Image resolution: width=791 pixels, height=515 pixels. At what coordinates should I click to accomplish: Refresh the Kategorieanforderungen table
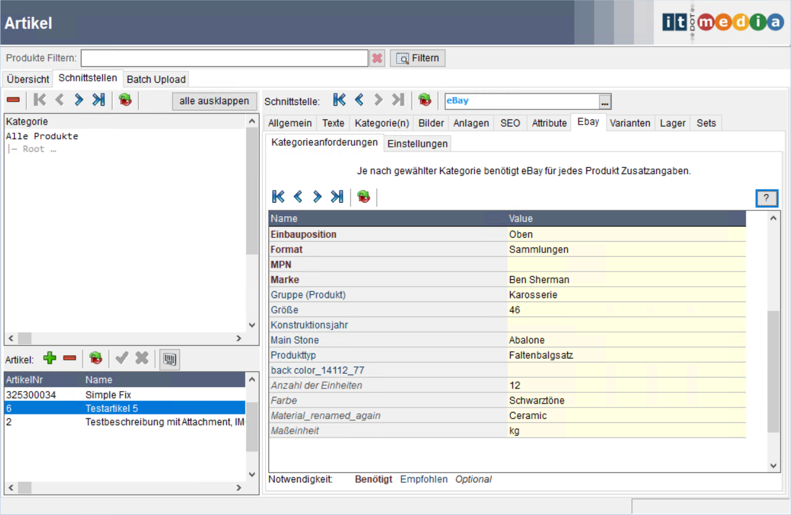pos(364,197)
